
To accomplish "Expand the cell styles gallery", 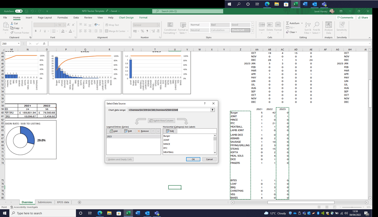I will [x=252, y=31].
